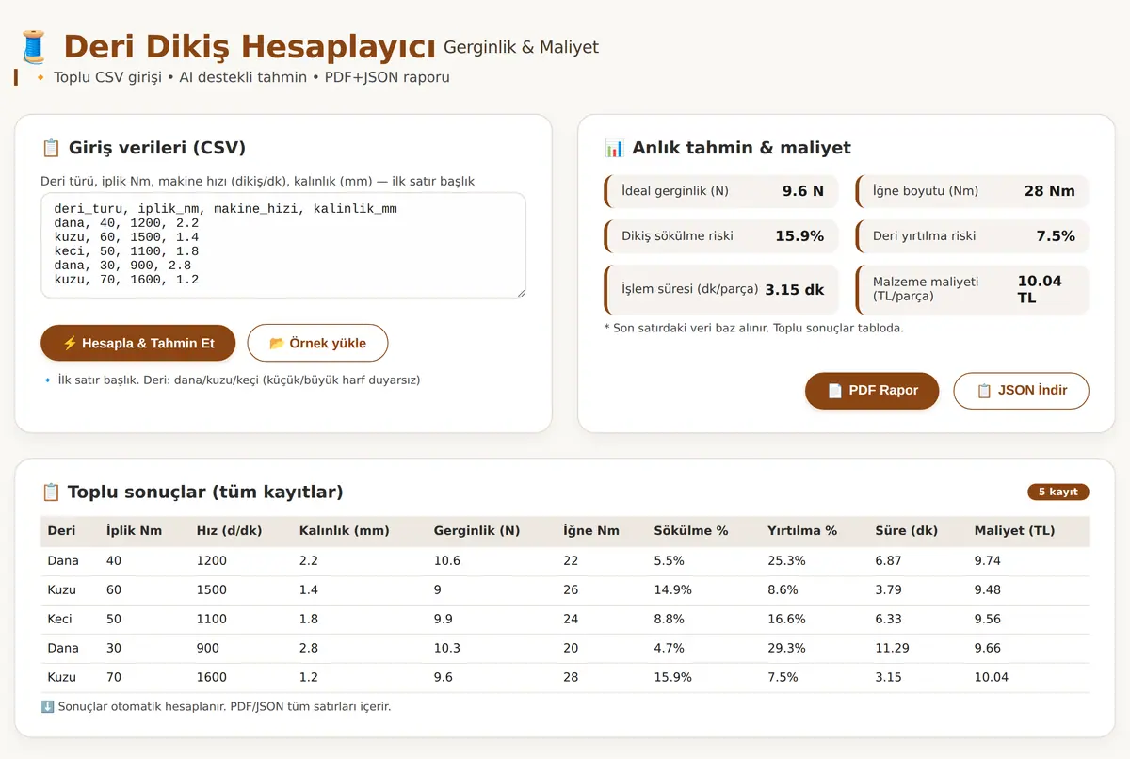Generate the PDF Rapor

click(872, 391)
